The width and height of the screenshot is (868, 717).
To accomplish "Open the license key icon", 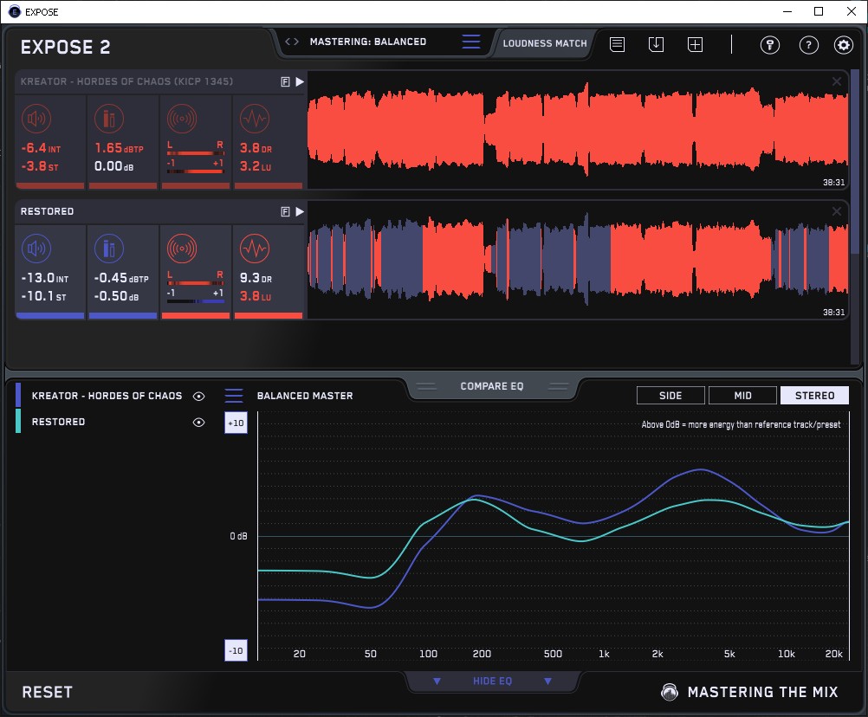I will (769, 45).
